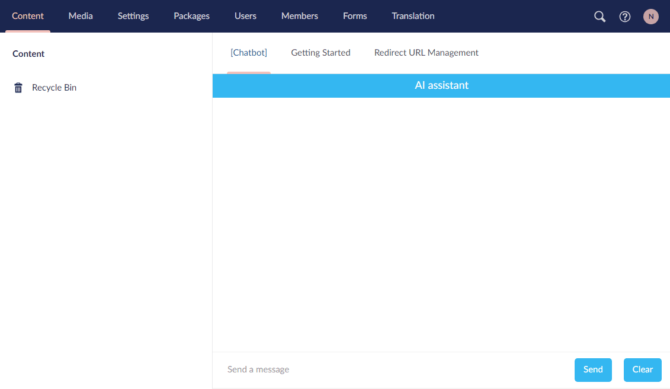
Task: Click the help question mark icon
Action: [625, 16]
